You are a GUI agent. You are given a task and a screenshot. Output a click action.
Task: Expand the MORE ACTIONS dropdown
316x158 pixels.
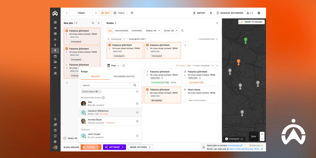pyautogui.click(x=140, y=147)
